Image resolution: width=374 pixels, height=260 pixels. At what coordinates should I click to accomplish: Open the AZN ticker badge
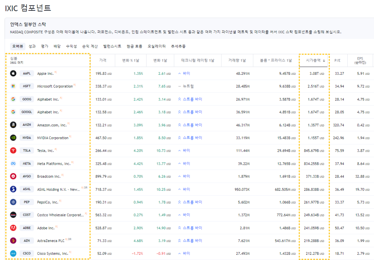pos(27,241)
